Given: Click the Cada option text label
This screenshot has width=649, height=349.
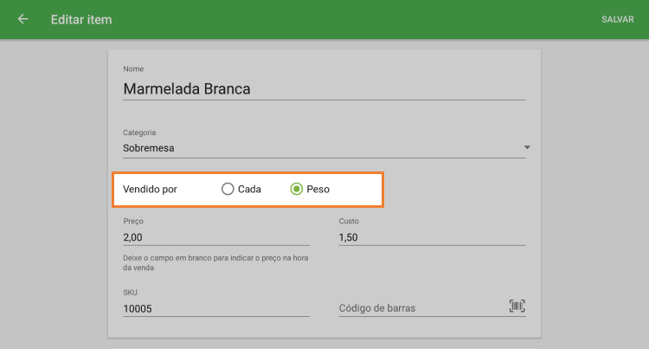Looking at the screenshot, I should point(249,189).
